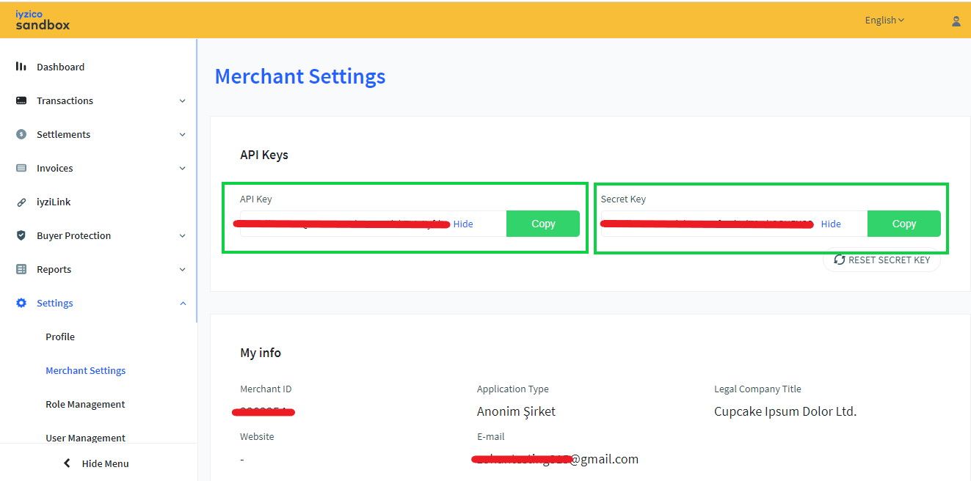Hide the Secret Key value
This screenshot has width=971, height=481.
tap(830, 224)
